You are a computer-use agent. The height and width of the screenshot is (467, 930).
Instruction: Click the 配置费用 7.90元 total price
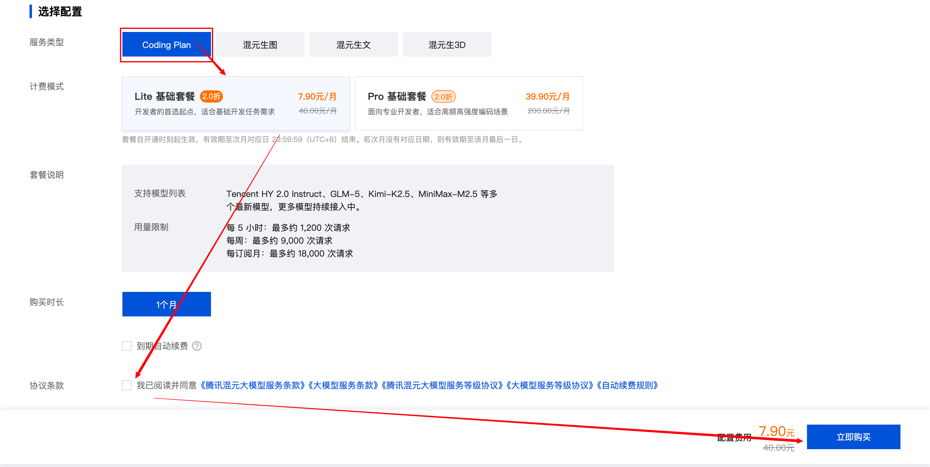click(x=776, y=430)
